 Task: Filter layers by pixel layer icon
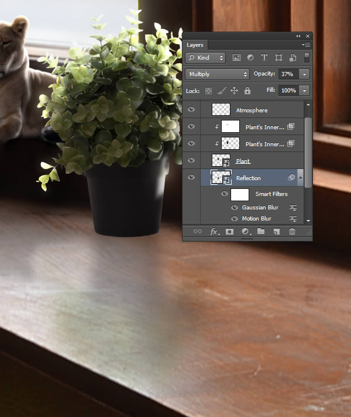(x=236, y=58)
